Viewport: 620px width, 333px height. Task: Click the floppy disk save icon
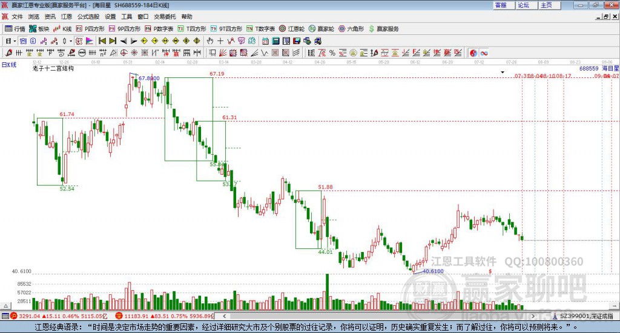click(297, 41)
